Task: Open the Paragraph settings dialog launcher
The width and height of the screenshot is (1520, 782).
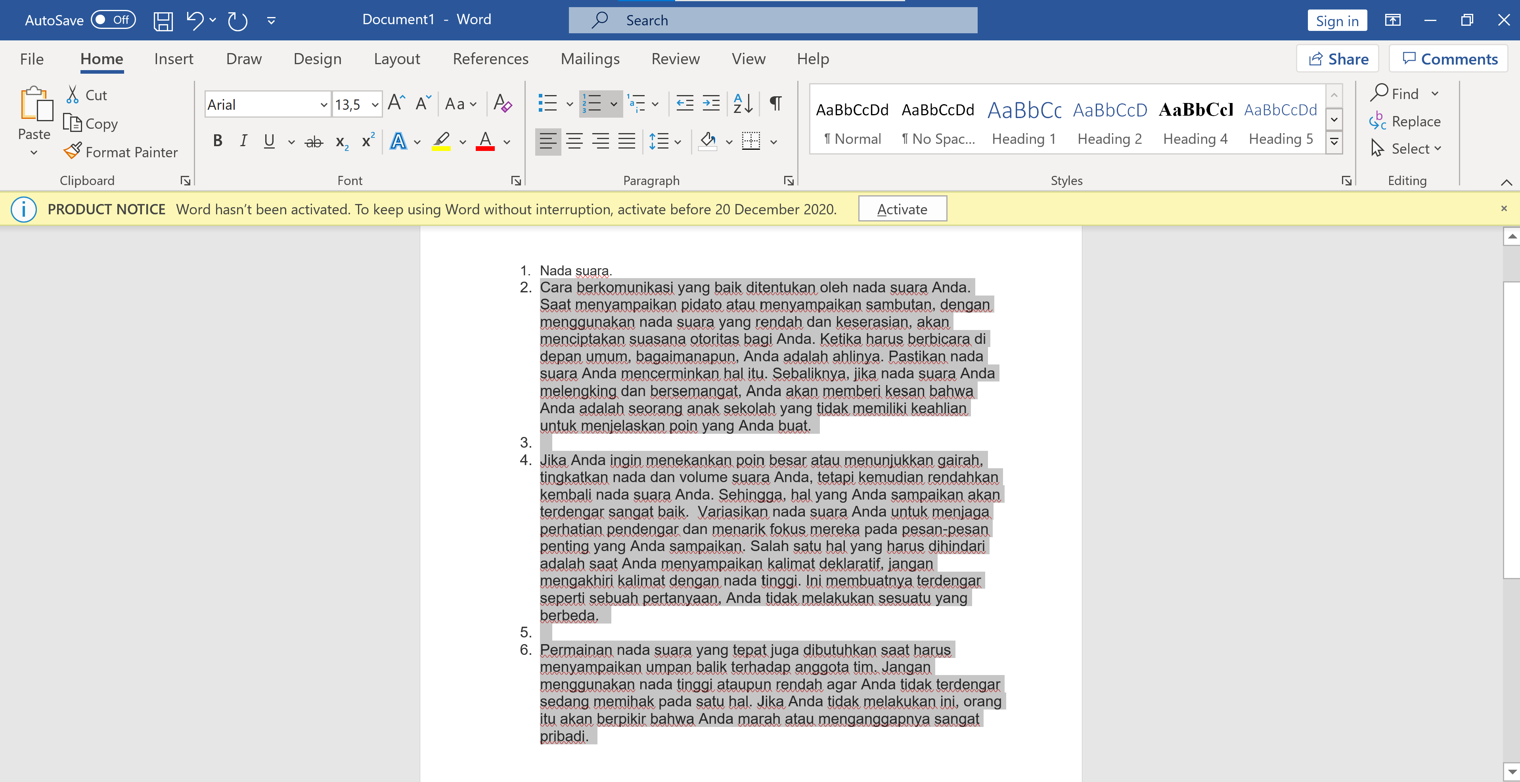Action: [x=788, y=181]
